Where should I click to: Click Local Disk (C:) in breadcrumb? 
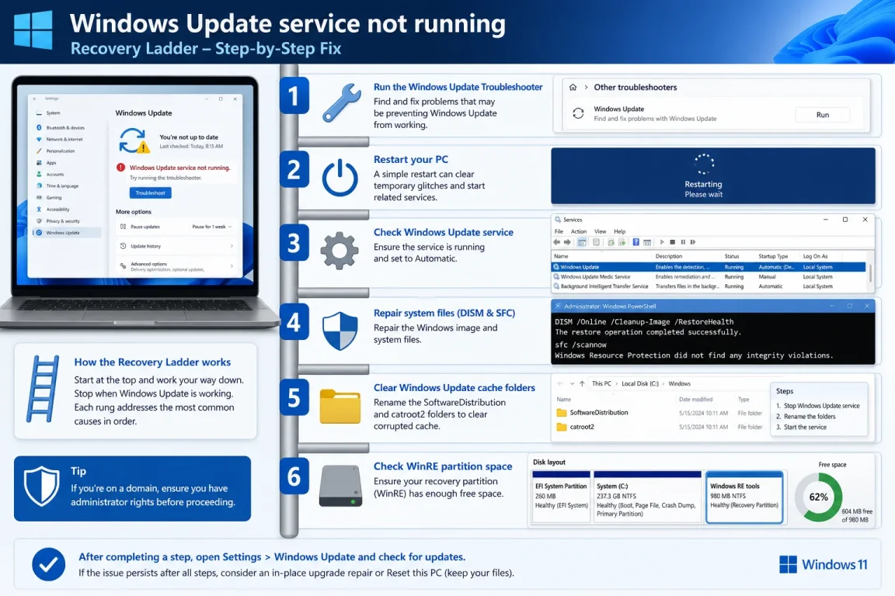coord(640,383)
